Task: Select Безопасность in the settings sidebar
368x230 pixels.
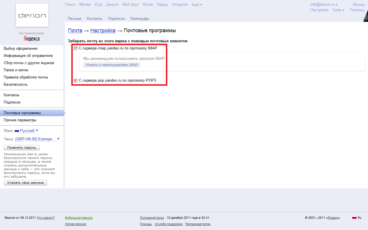Action: pos(16,85)
